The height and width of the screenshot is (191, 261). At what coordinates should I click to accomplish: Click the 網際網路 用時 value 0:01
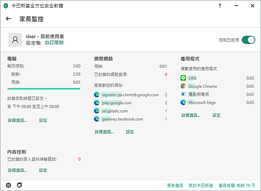pyautogui.click(x=163, y=66)
